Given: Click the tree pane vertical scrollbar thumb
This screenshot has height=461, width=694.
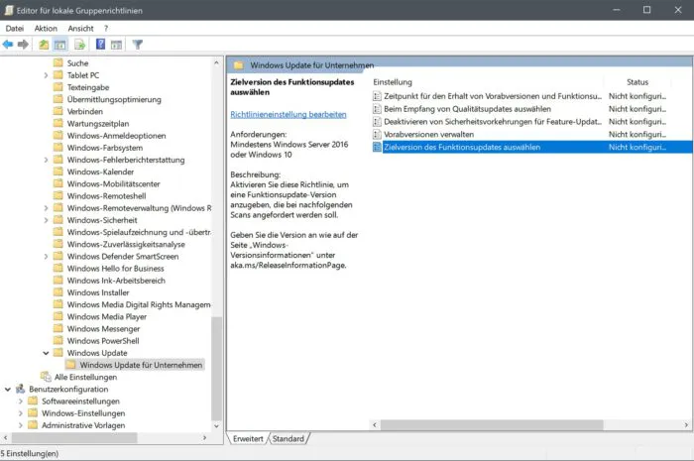Looking at the screenshot, I should (x=216, y=369).
